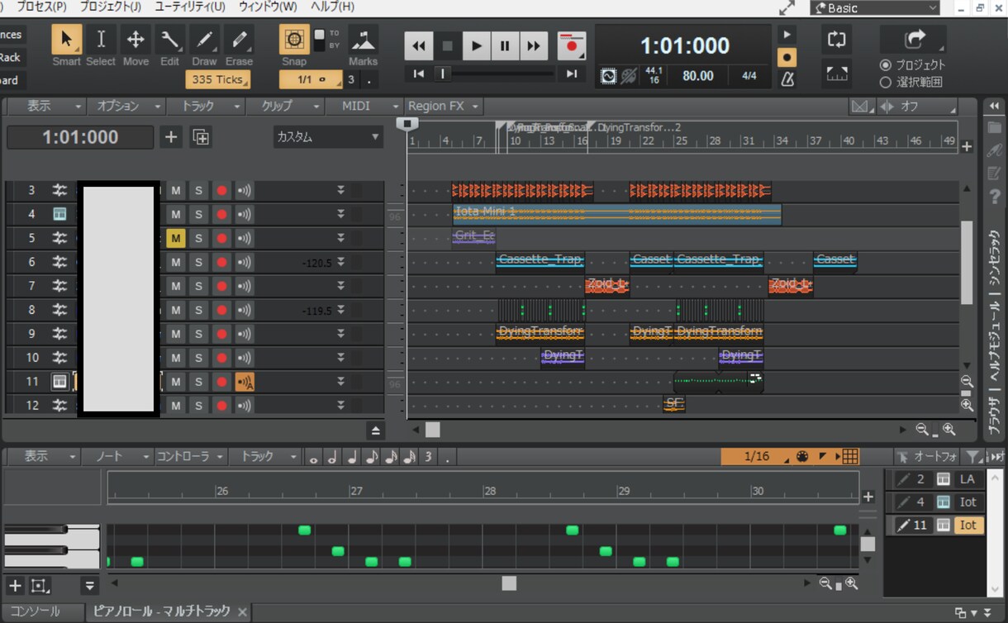Open the ヘルプ(H) menu
1008x623 pixels.
tap(333, 7)
